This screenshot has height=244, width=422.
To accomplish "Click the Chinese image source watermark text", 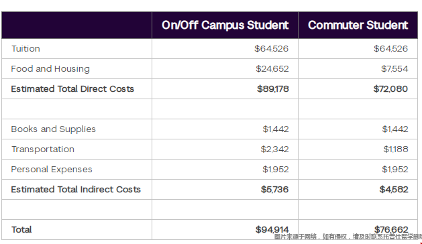I will point(348,237).
